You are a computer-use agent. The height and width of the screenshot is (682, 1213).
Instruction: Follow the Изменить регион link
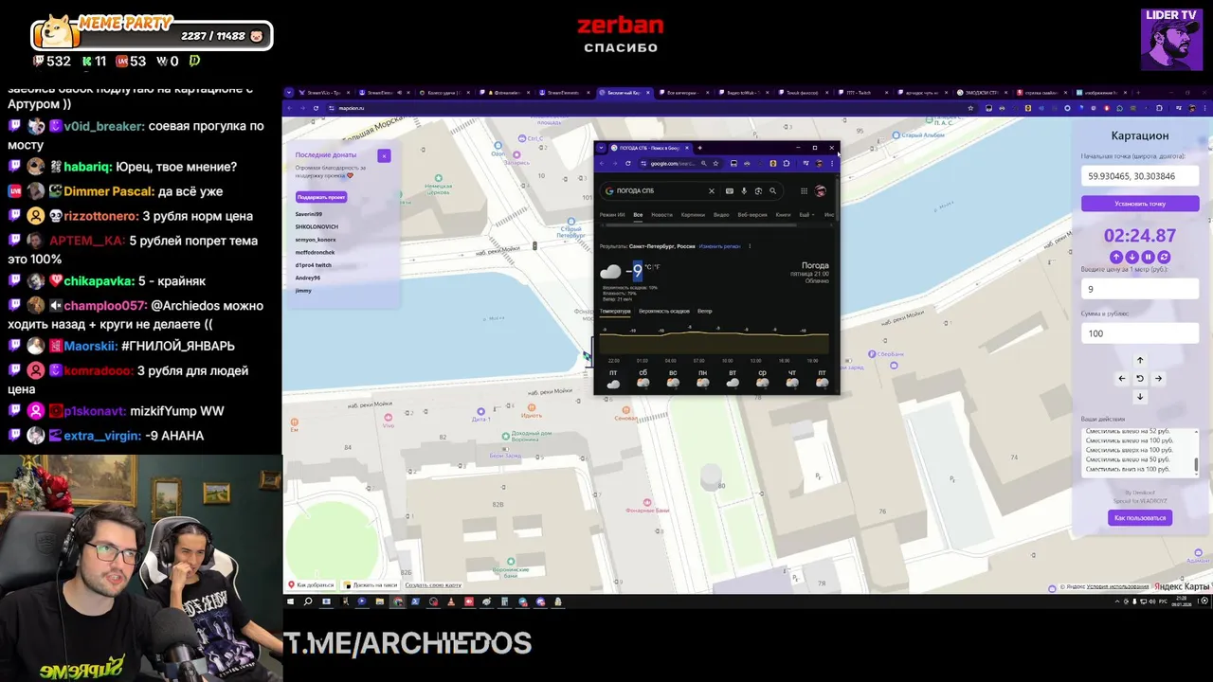[x=720, y=246]
